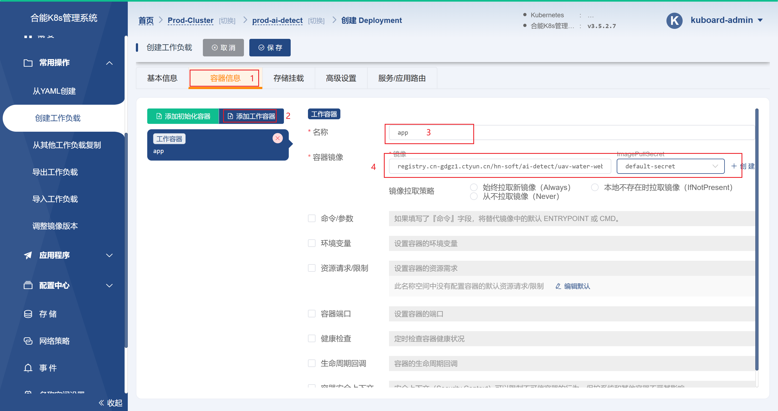Click the 设置容器的资源需求 field

click(572, 268)
